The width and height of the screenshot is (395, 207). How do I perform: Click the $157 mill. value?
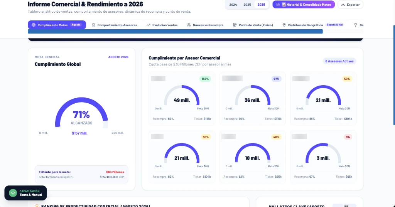pos(79,133)
